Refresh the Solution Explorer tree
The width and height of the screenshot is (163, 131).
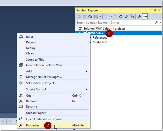click(121, 16)
